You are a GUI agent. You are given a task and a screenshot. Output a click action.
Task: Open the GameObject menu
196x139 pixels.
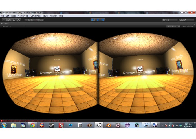coord(23,16)
